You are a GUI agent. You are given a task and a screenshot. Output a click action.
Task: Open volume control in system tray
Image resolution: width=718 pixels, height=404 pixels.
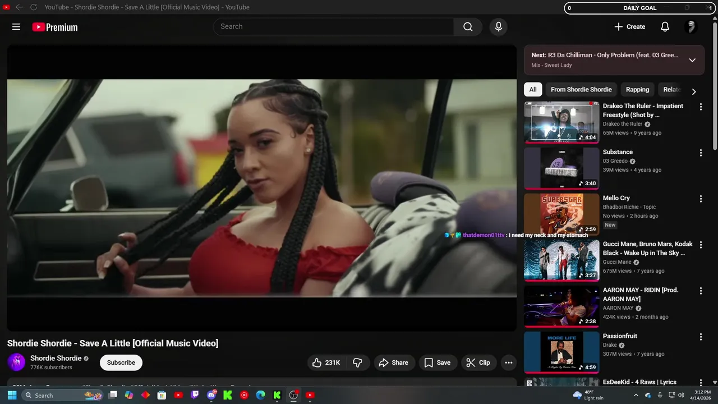tap(681, 395)
